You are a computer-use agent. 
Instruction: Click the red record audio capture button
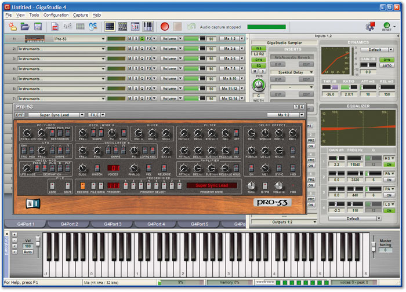coord(165,27)
